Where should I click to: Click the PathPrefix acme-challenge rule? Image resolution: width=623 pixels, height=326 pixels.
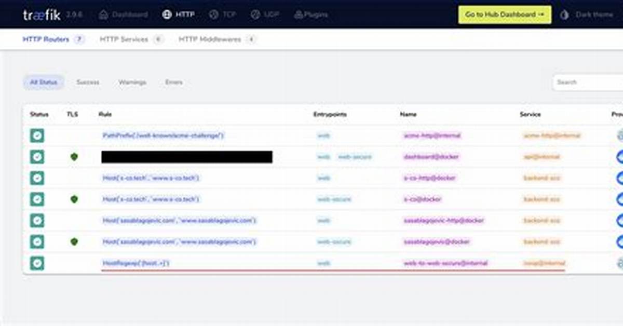tap(163, 135)
